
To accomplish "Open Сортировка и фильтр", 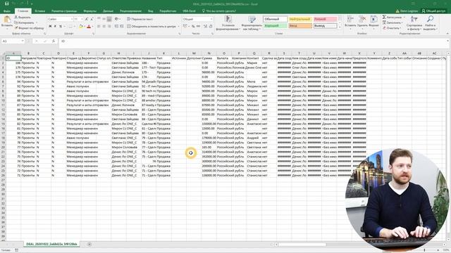I will pyautogui.click(x=414, y=23).
